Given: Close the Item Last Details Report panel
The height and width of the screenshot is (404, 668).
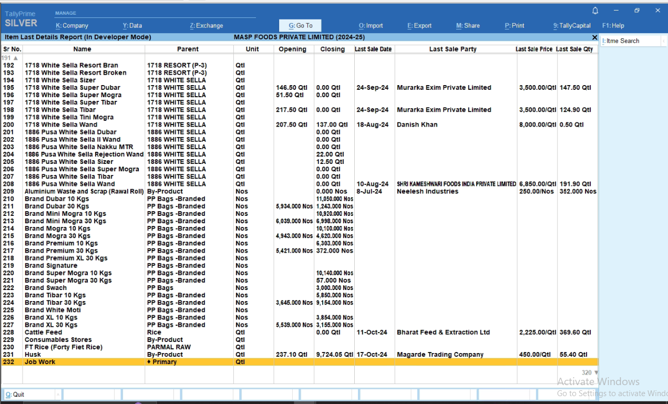Looking at the screenshot, I should 594,37.
